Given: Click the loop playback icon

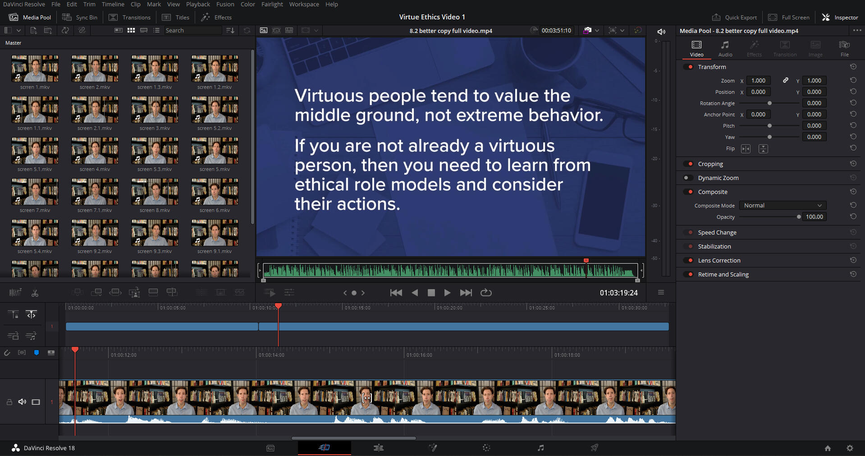Looking at the screenshot, I should [x=486, y=293].
